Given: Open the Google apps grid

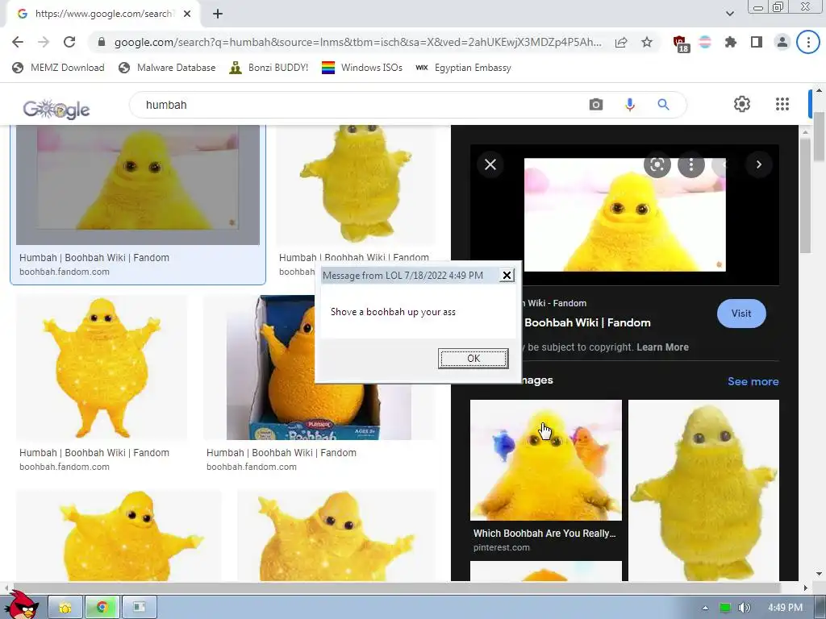Looking at the screenshot, I should (782, 104).
